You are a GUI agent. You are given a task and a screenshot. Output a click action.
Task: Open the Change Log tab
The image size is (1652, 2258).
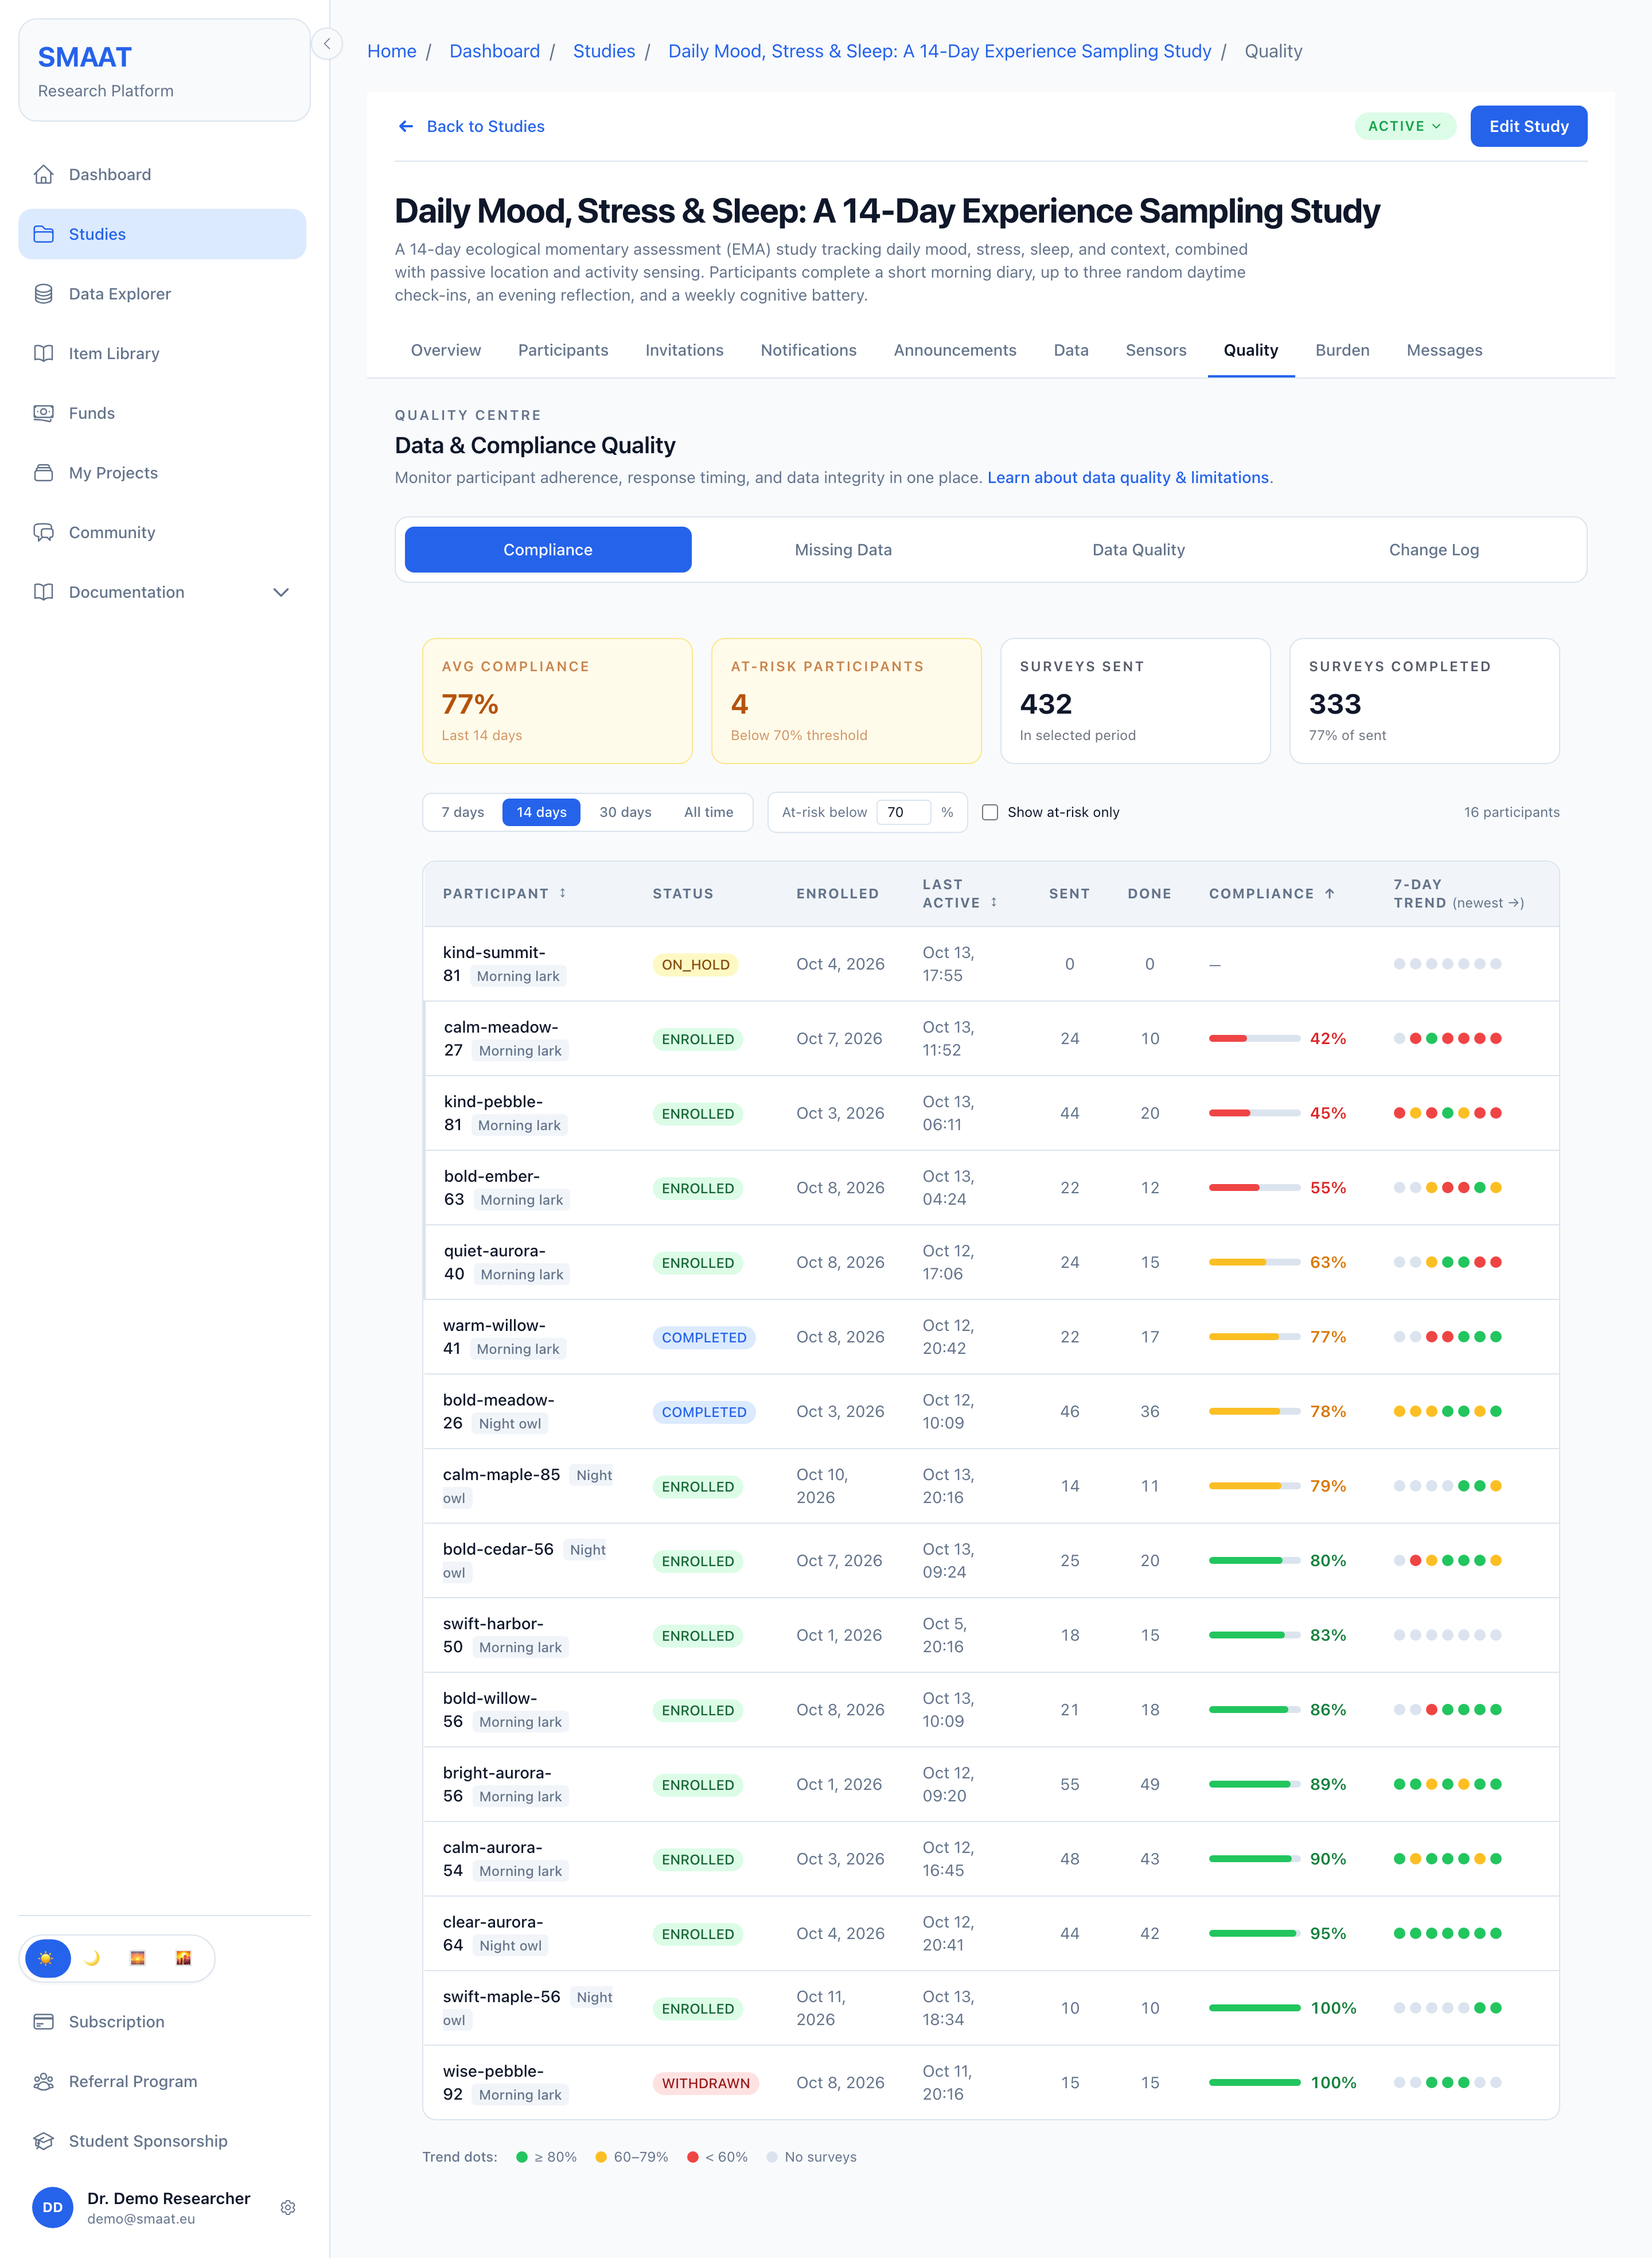pyautogui.click(x=1433, y=550)
